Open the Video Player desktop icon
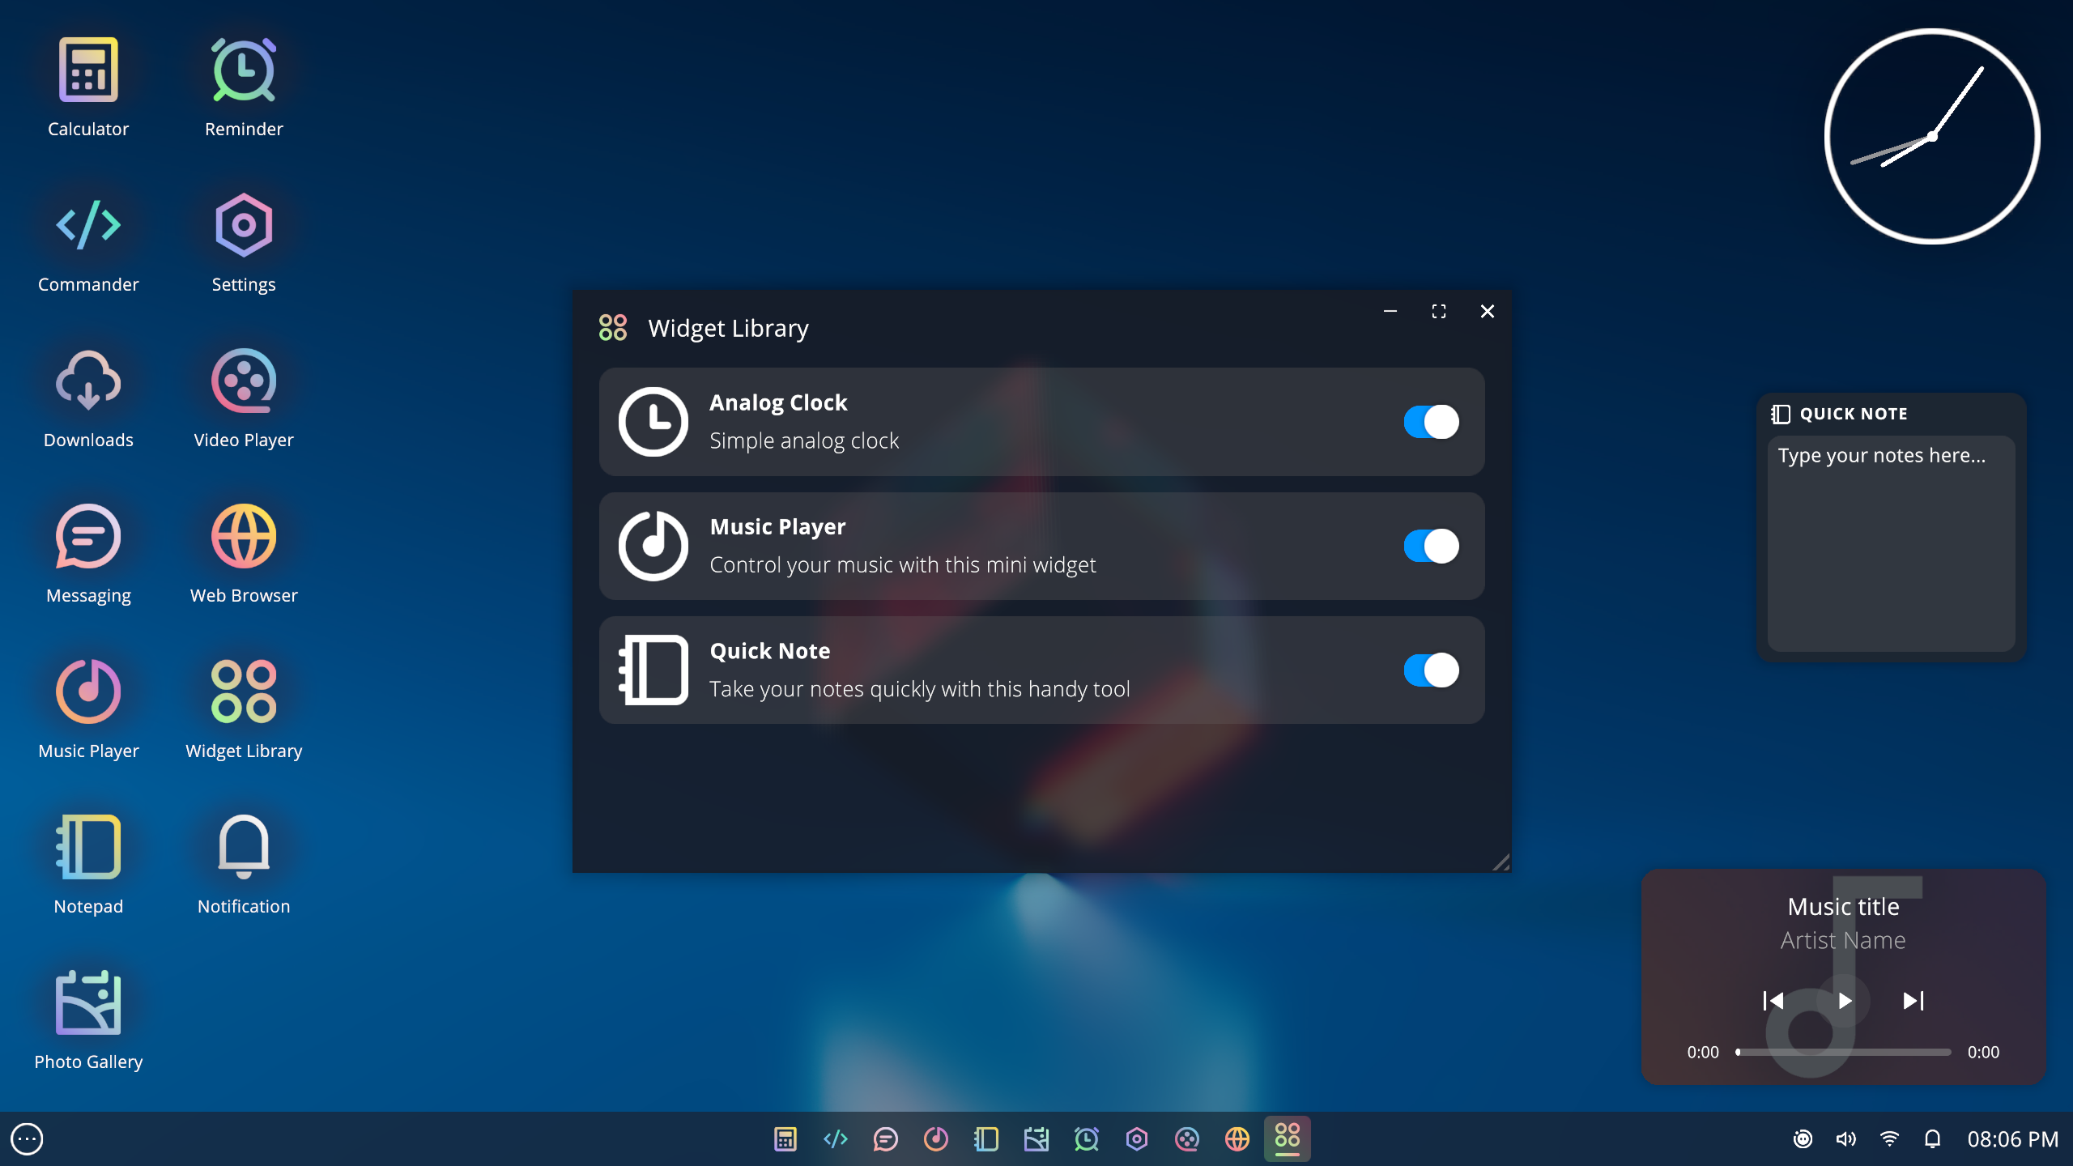The image size is (2073, 1166). 244,381
